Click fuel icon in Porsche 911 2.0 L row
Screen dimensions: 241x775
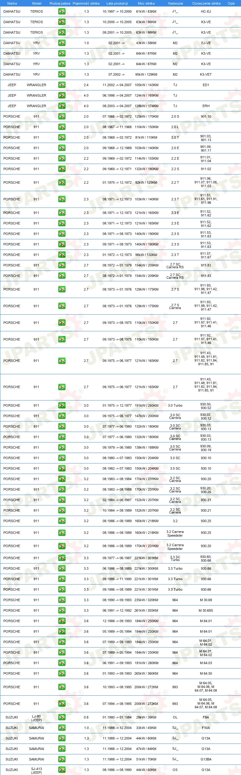tap(62, 127)
